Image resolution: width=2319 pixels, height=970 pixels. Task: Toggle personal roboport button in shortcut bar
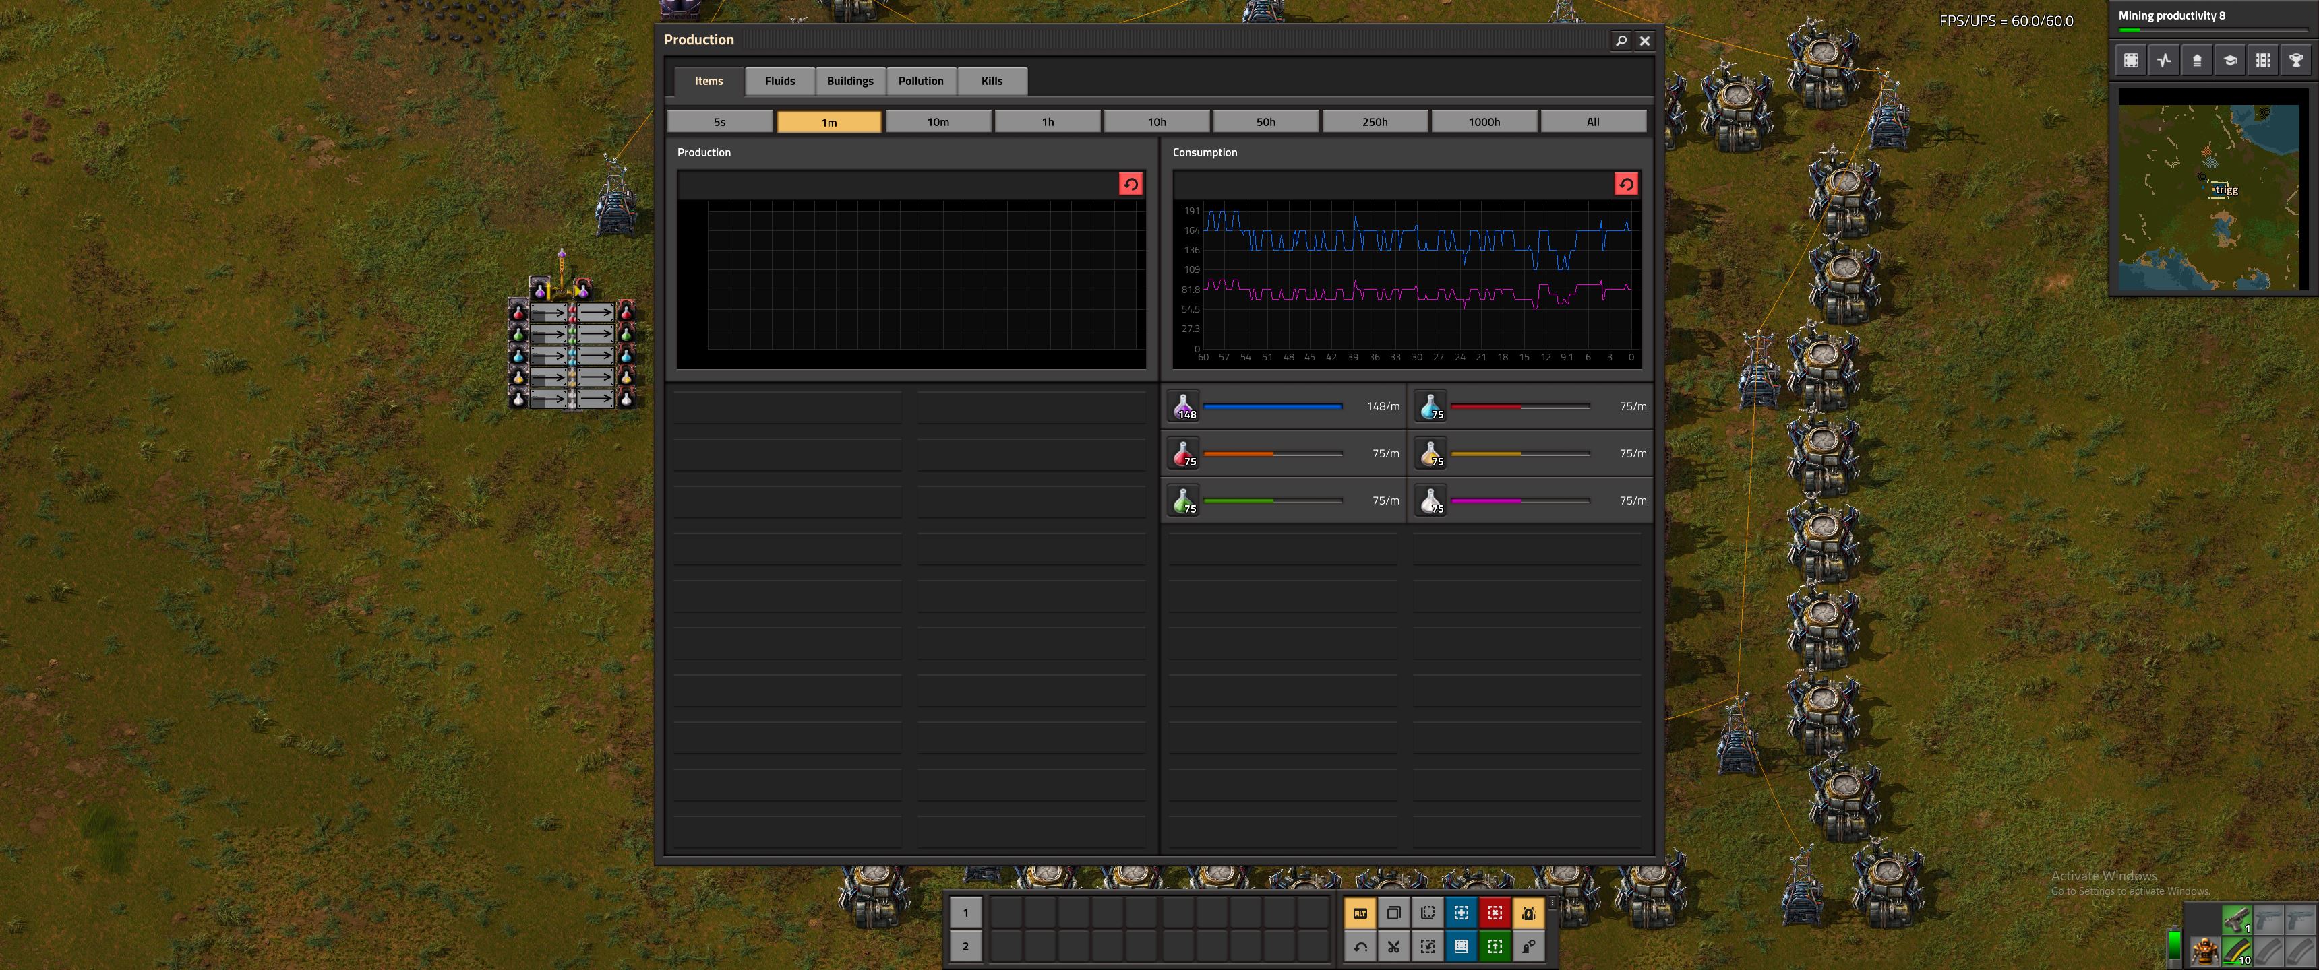(1528, 913)
